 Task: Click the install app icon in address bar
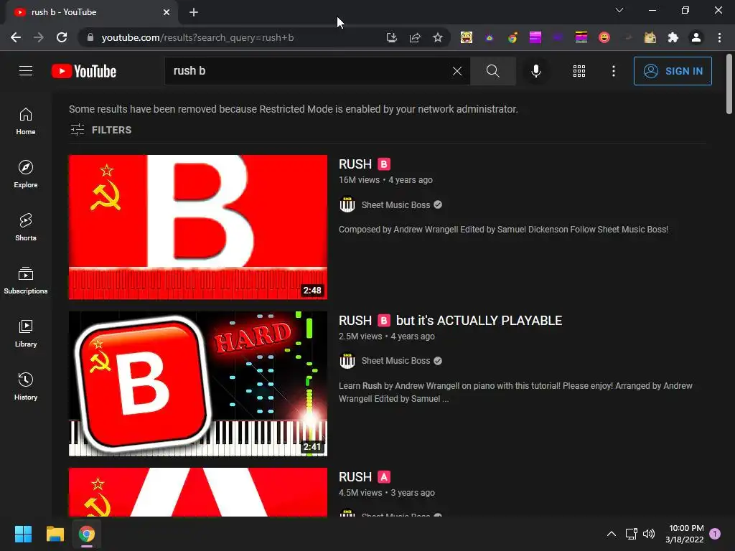click(x=391, y=37)
